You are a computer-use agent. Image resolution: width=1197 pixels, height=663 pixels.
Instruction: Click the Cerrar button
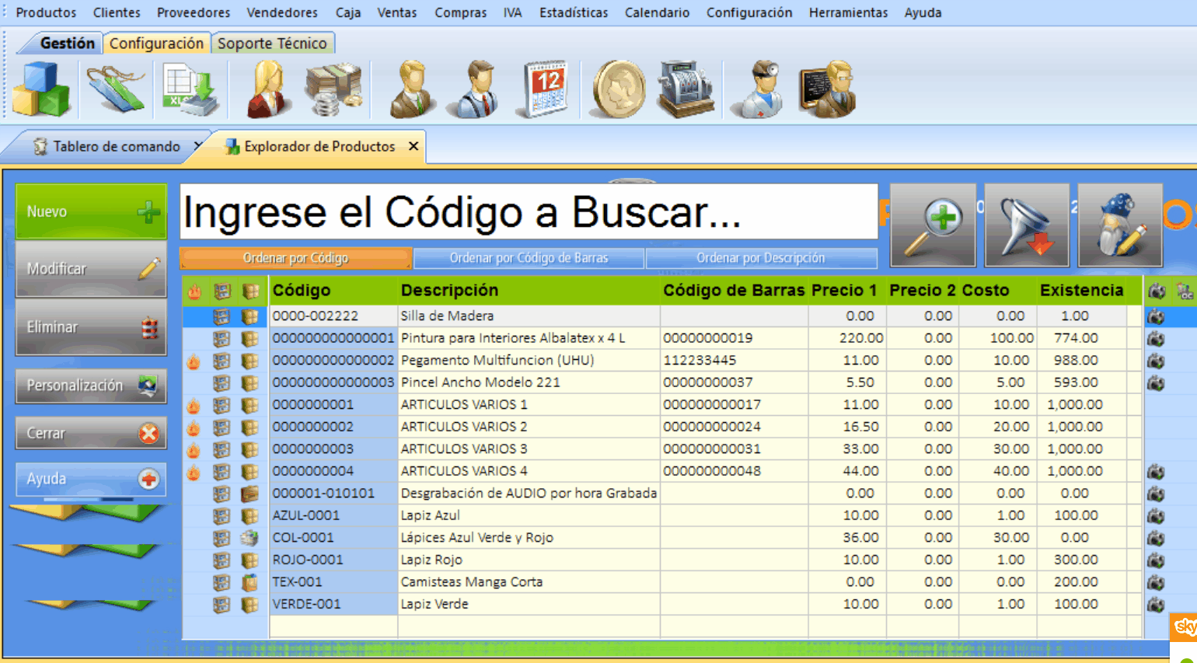click(x=91, y=433)
